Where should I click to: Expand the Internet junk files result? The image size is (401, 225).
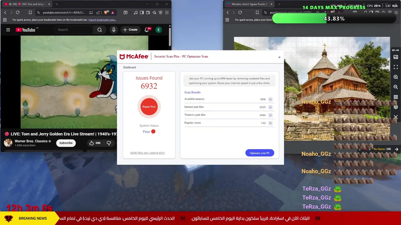[x=270, y=107]
